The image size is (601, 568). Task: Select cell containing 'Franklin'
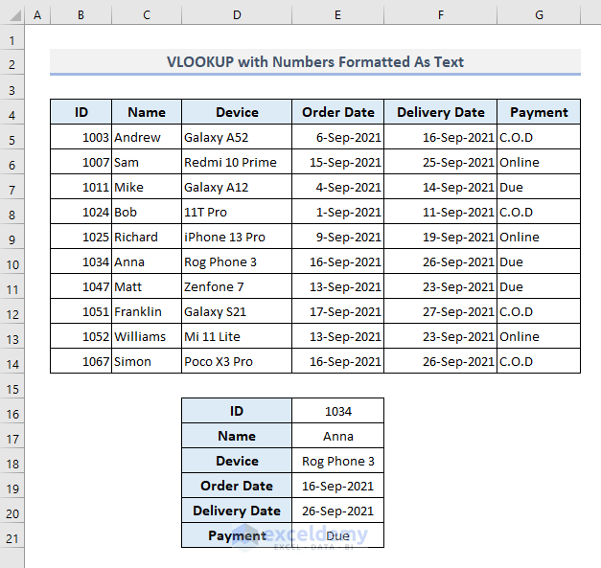point(147,311)
